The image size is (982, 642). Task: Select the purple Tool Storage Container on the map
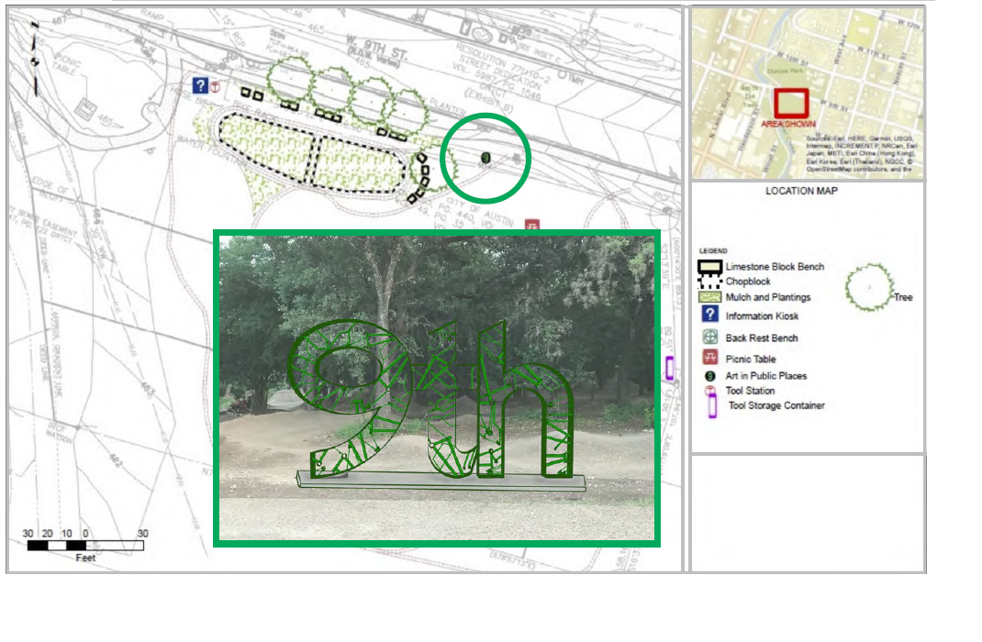point(669,369)
